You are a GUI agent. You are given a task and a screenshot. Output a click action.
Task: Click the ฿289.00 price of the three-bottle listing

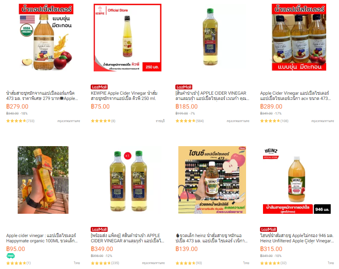(271, 107)
